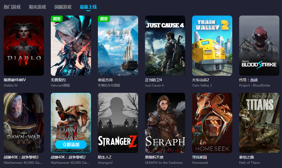
Task: Open the 限免游戏 tab
Action: pyautogui.click(x=37, y=7)
